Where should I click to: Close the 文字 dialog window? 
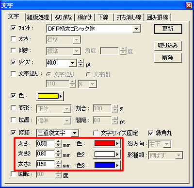[189, 5]
